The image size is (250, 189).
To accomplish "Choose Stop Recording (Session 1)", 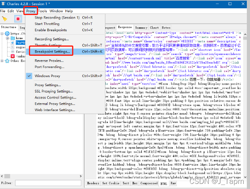I will pos(65,17).
